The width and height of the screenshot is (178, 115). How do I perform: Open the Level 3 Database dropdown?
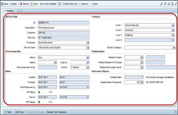[x=173, y=35]
